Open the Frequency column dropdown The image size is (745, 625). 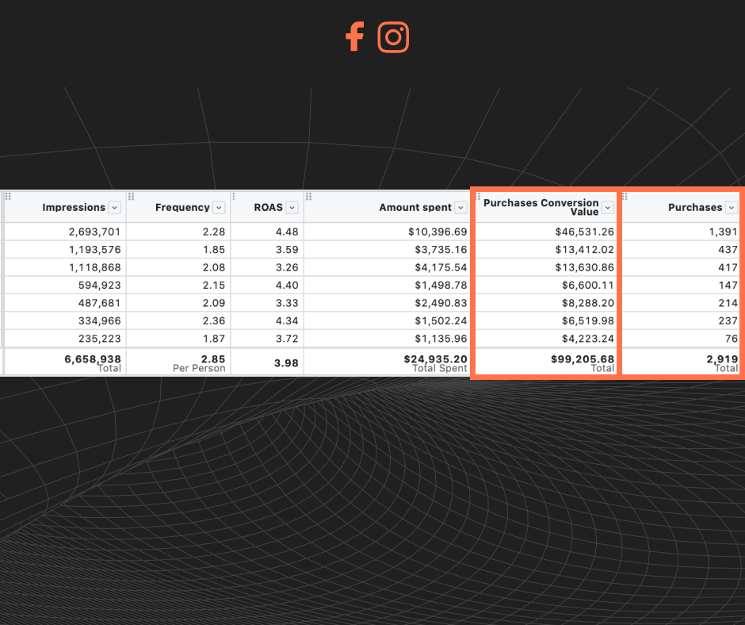click(x=219, y=207)
